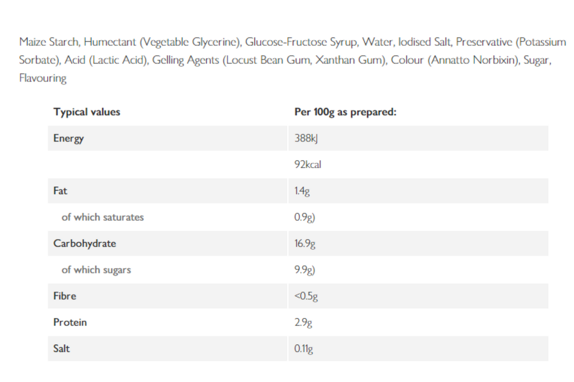Click the 0.11g salt value
This screenshot has height=382, width=574.
tap(304, 349)
